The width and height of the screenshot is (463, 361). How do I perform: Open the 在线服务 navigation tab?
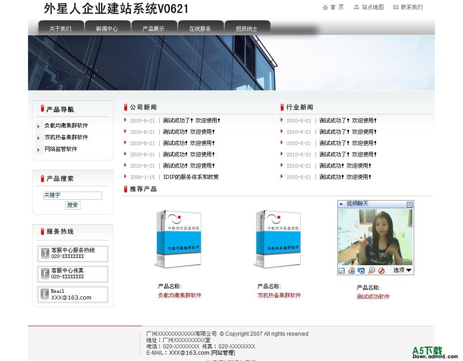click(200, 28)
